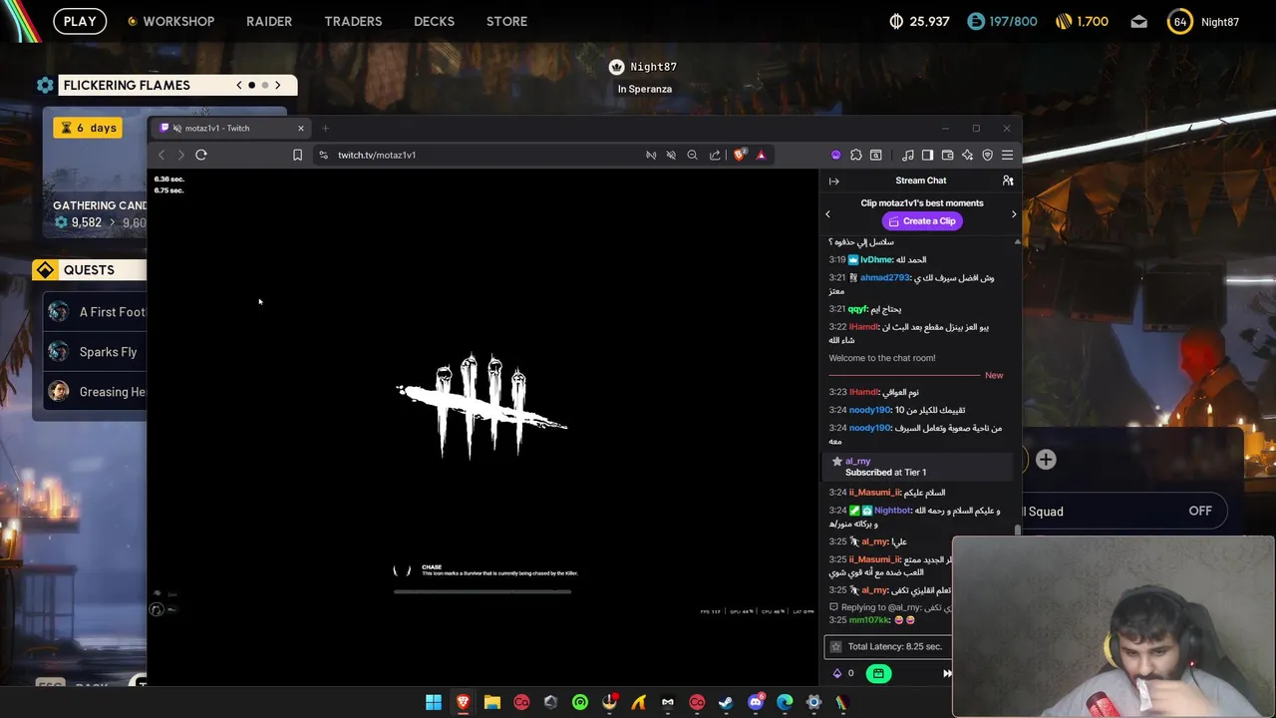
Task: Click the Nightbot username in chat
Action: (x=892, y=511)
